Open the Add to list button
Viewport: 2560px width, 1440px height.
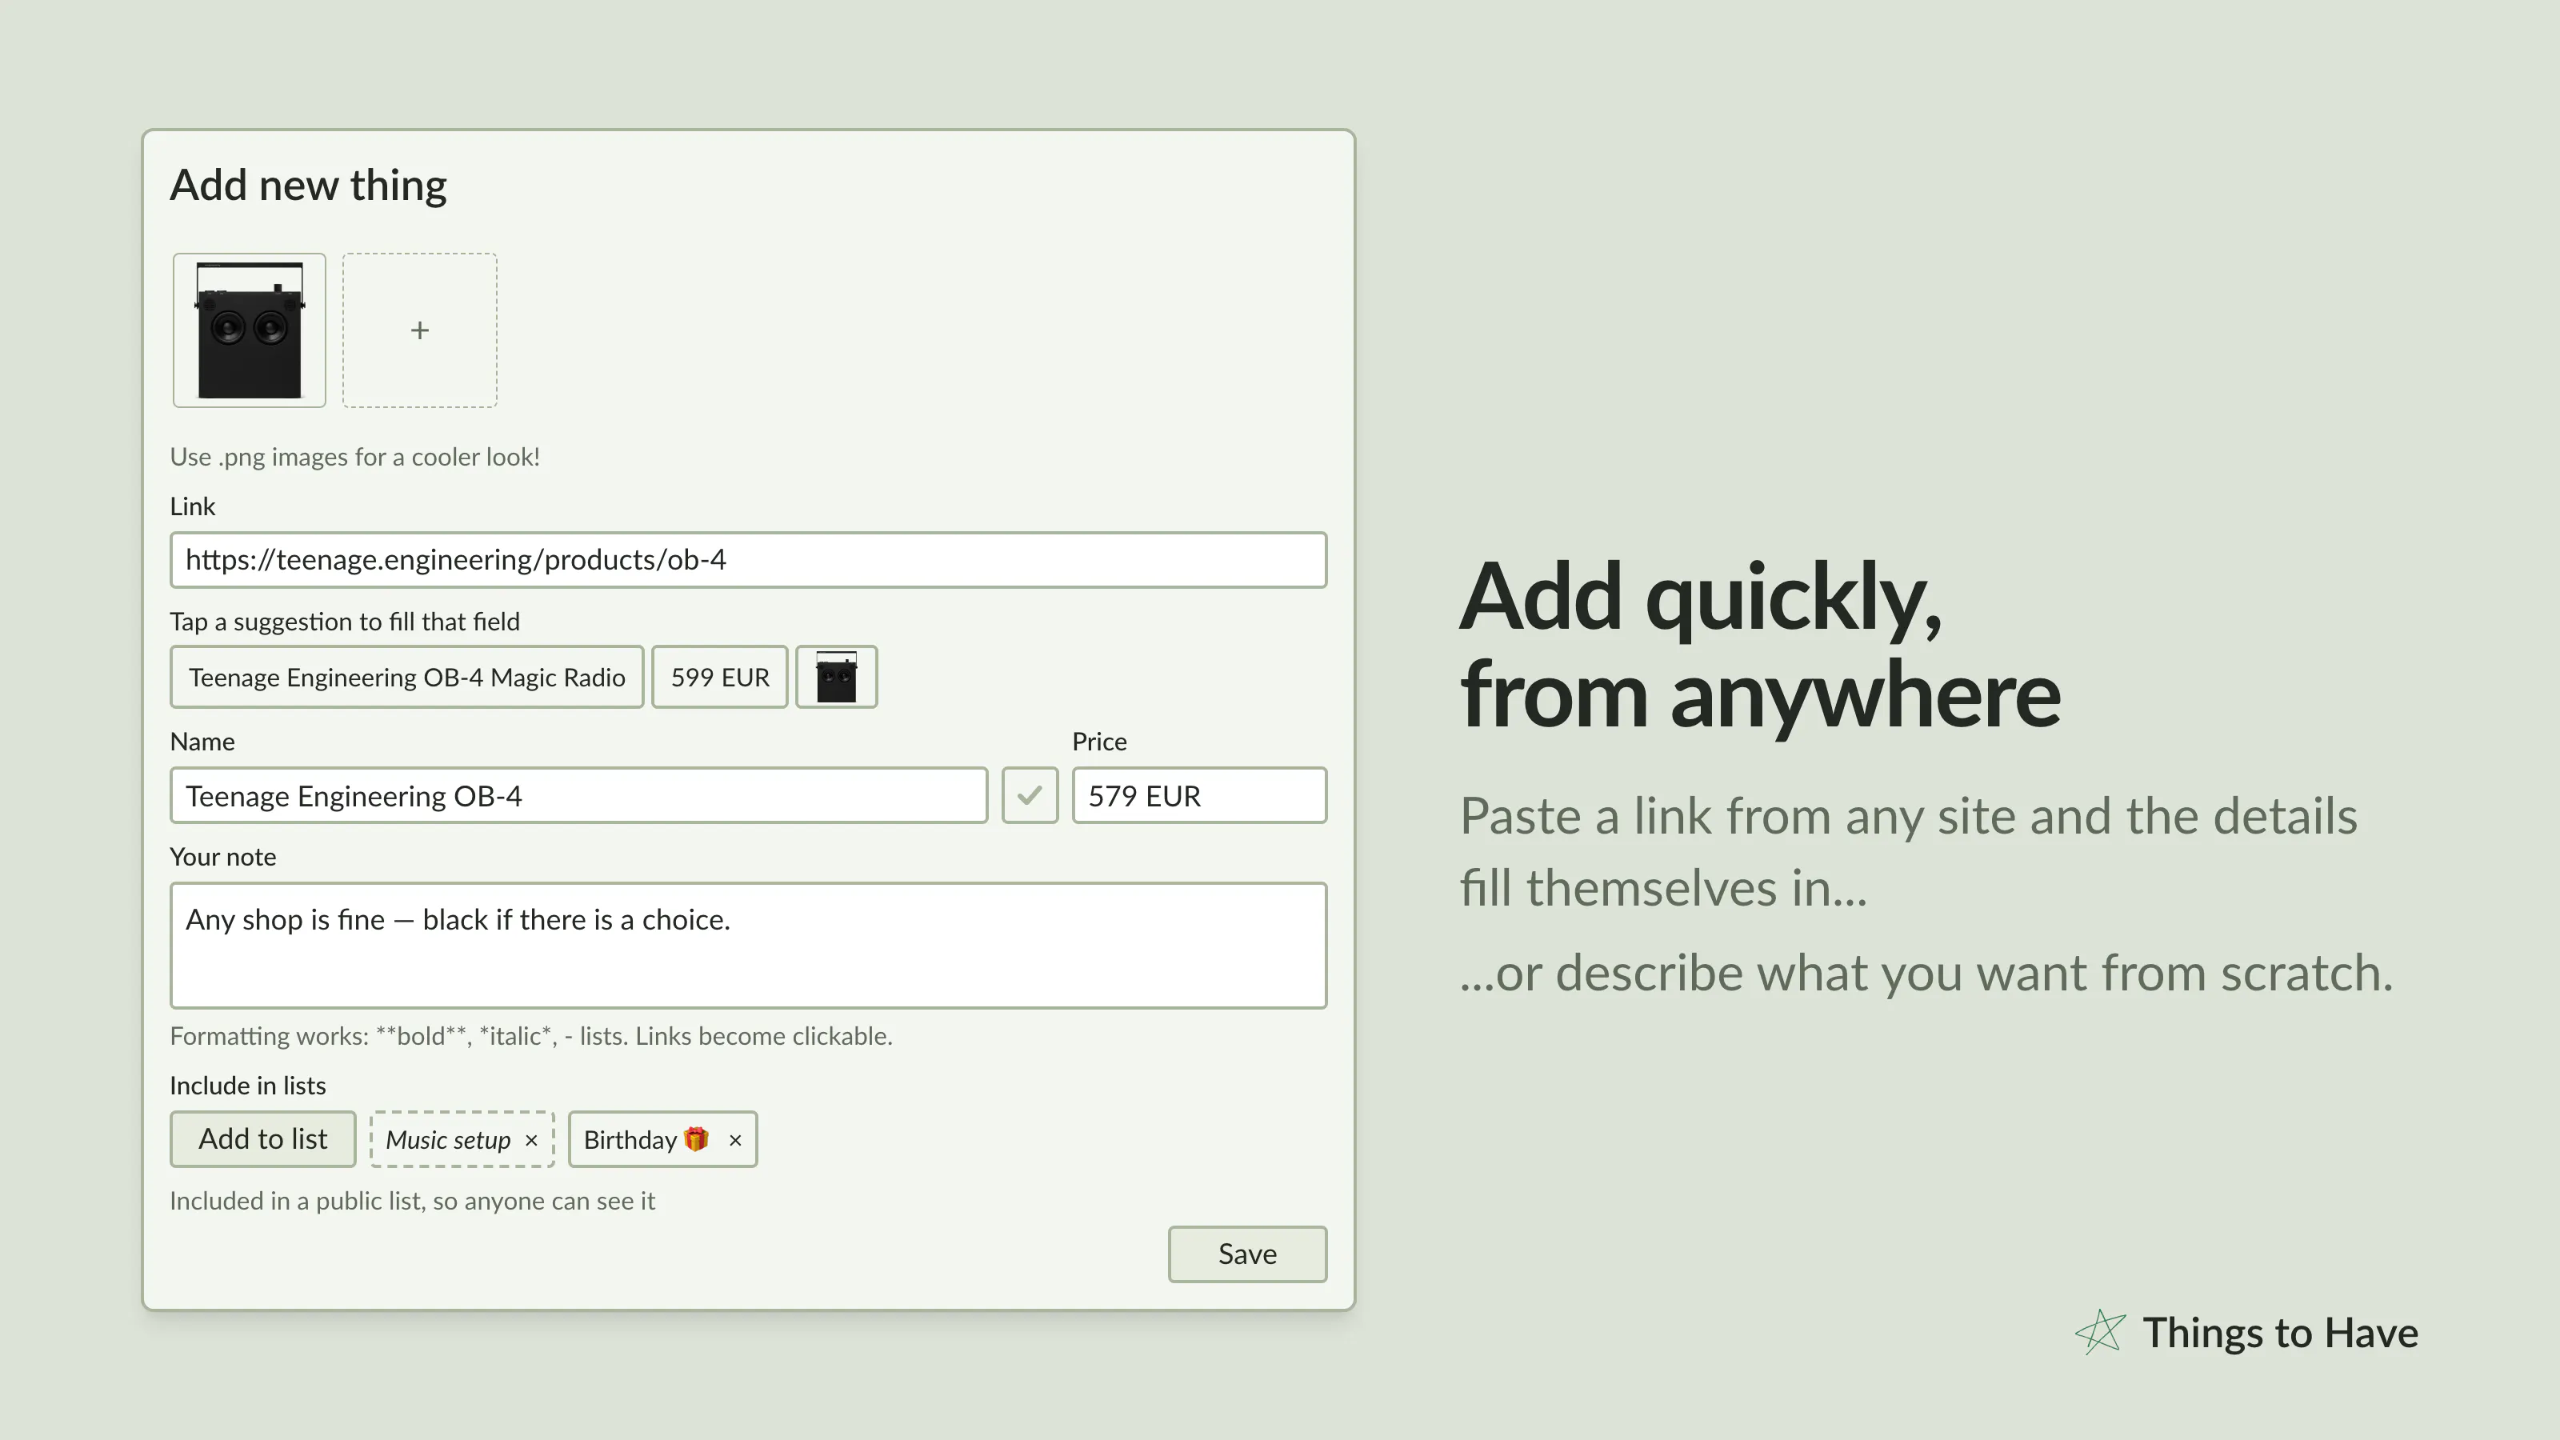point(262,1139)
